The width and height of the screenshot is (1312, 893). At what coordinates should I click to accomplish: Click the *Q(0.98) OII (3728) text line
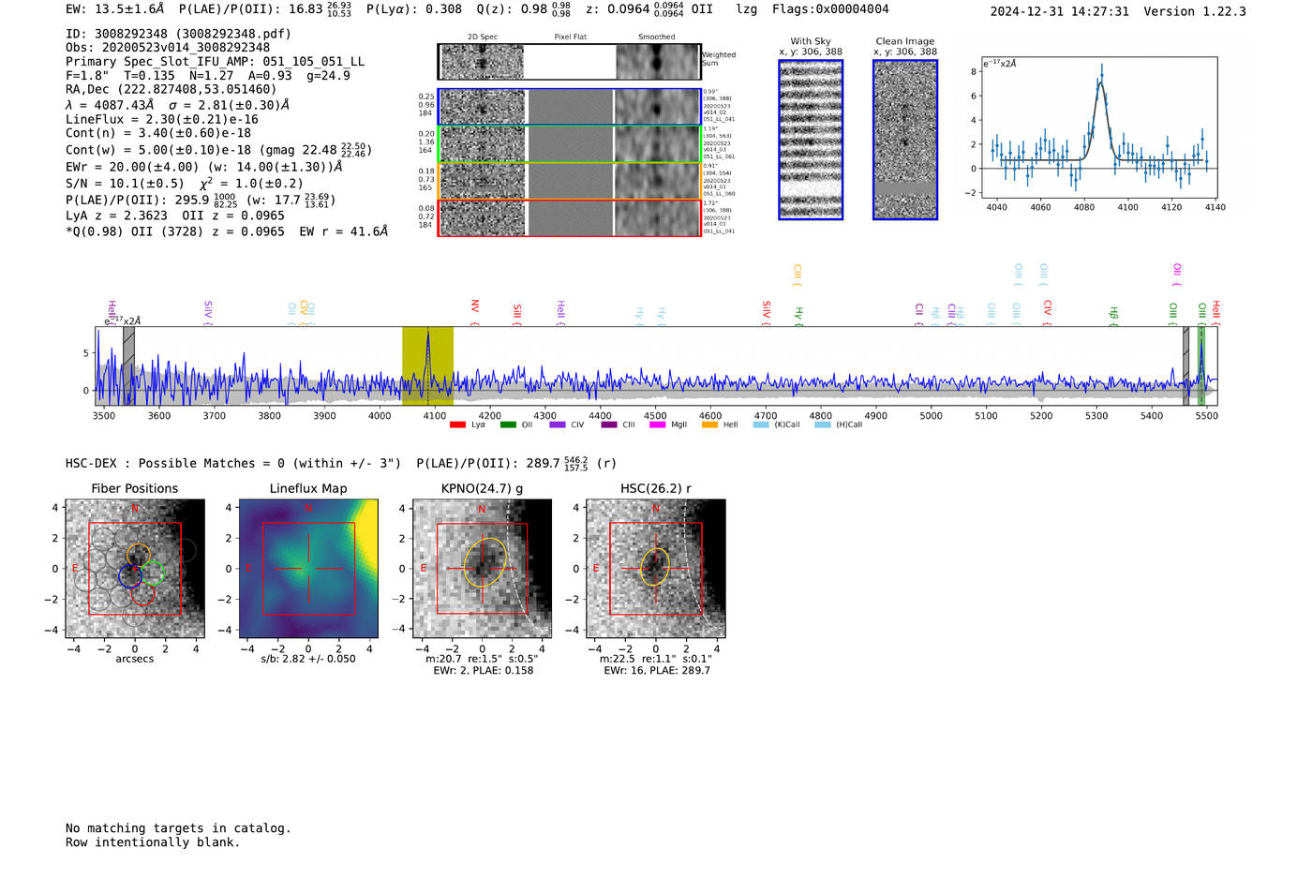(x=227, y=231)
